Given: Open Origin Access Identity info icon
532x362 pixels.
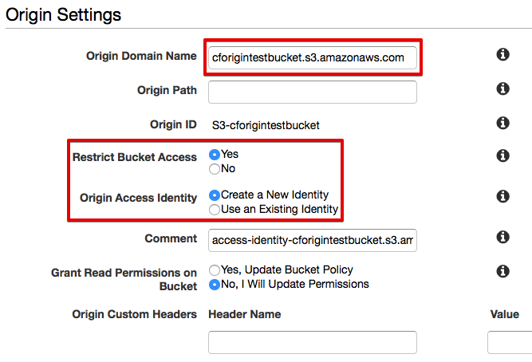Looking at the screenshot, I should click(x=502, y=196).
